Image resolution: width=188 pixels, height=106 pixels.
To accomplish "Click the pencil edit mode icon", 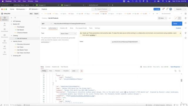I will coord(176,18).
